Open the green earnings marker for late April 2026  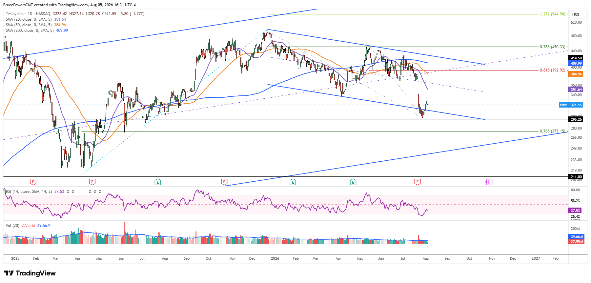point(353,182)
